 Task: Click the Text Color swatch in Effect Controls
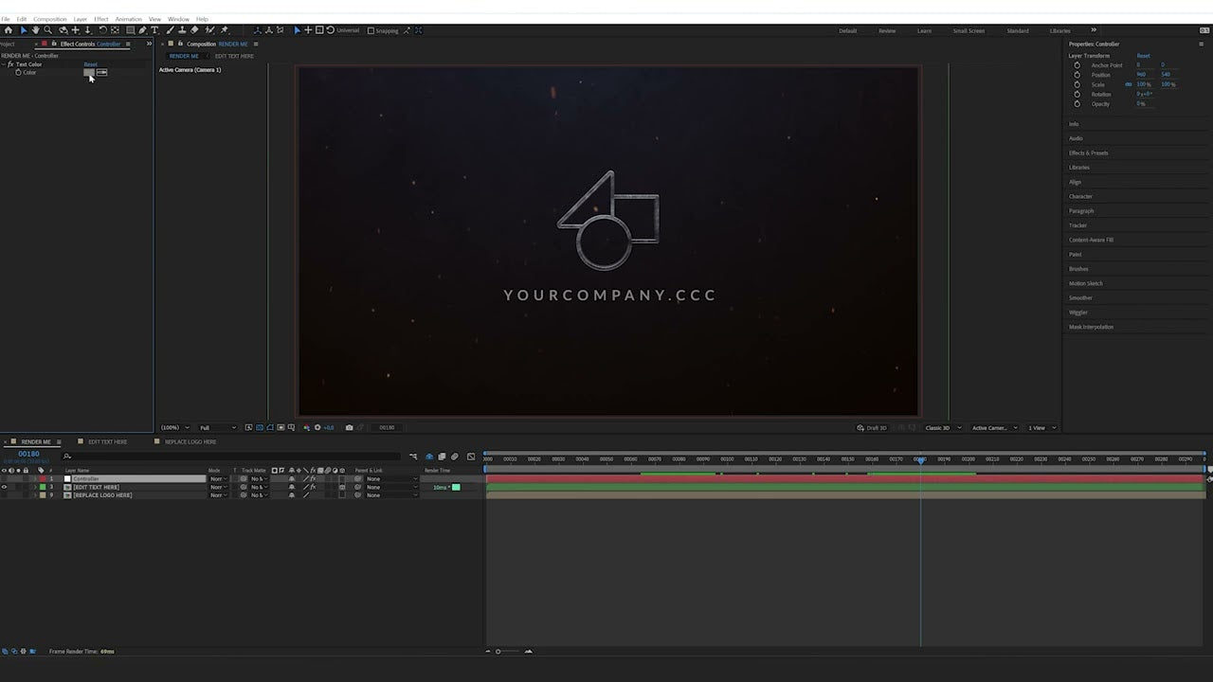(x=88, y=73)
